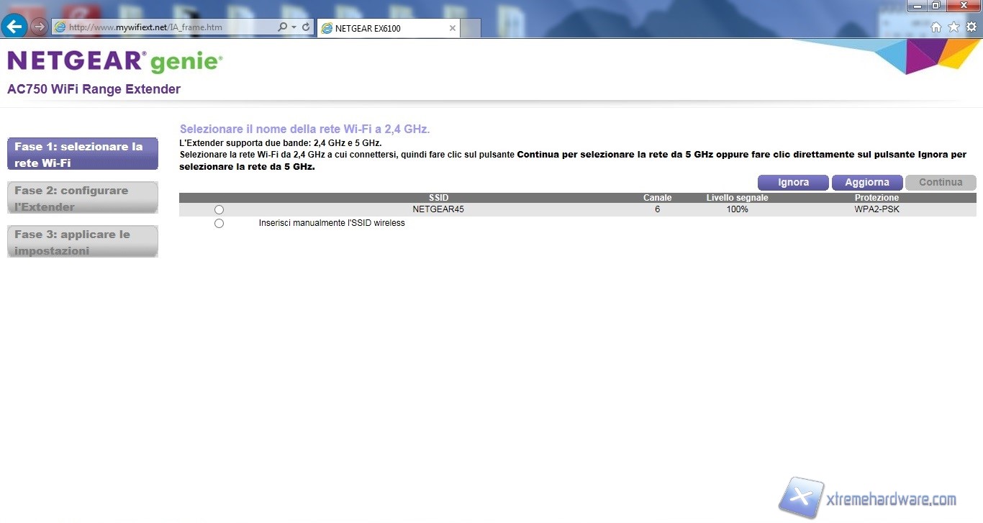983x523 pixels.
Task: Click the NETGEAR genie logo
Action: click(115, 62)
